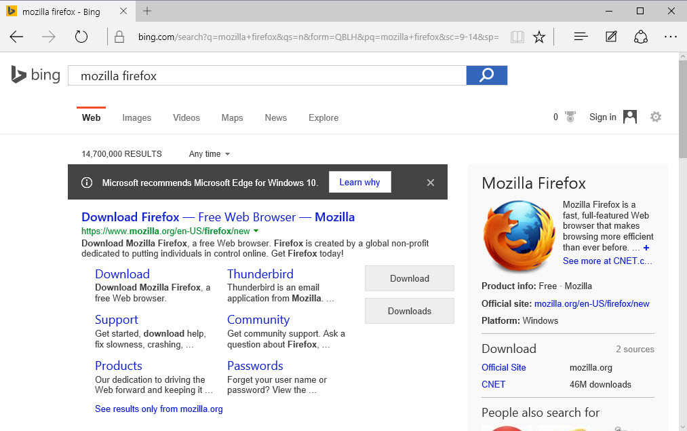Click the Sign in text link
Image resolution: width=687 pixels, height=431 pixels.
click(602, 117)
